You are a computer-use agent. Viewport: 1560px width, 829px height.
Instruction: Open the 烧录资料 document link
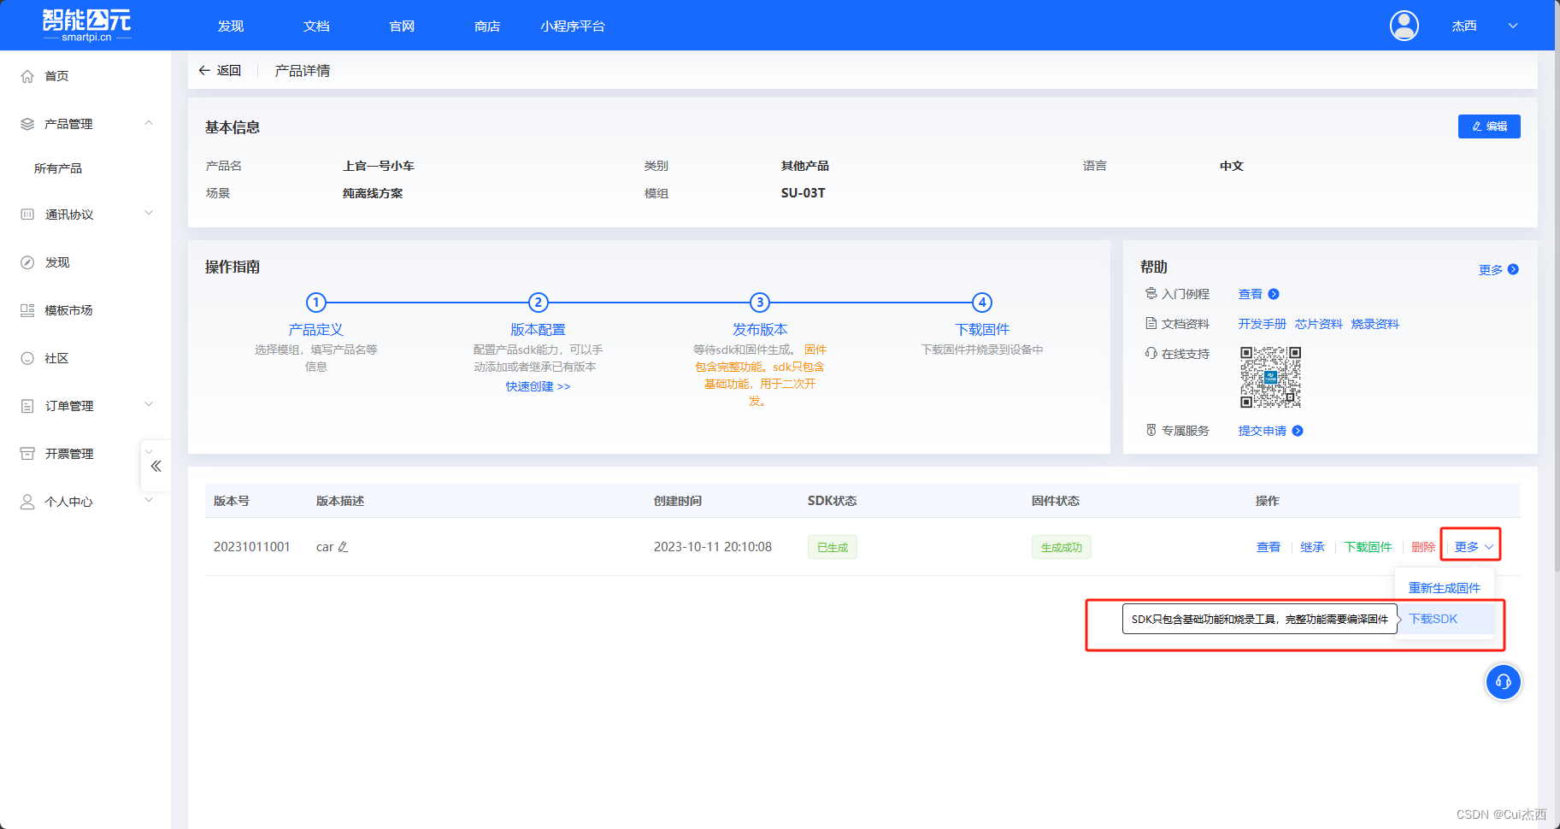[1375, 324]
